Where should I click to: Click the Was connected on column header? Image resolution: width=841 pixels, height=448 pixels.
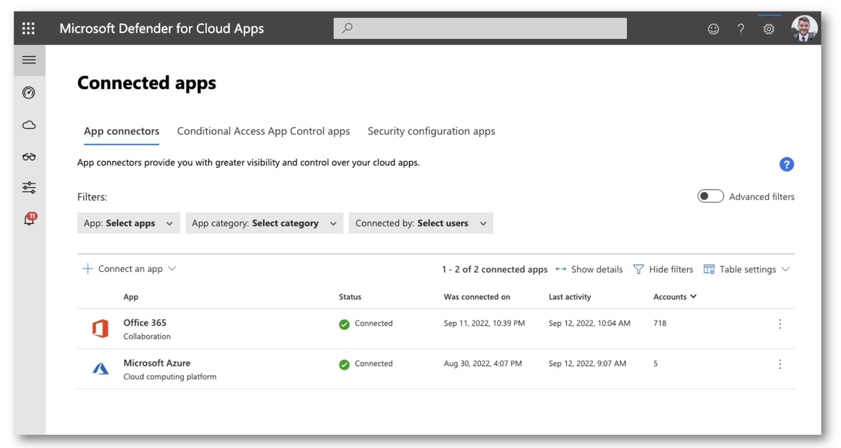pyautogui.click(x=477, y=297)
